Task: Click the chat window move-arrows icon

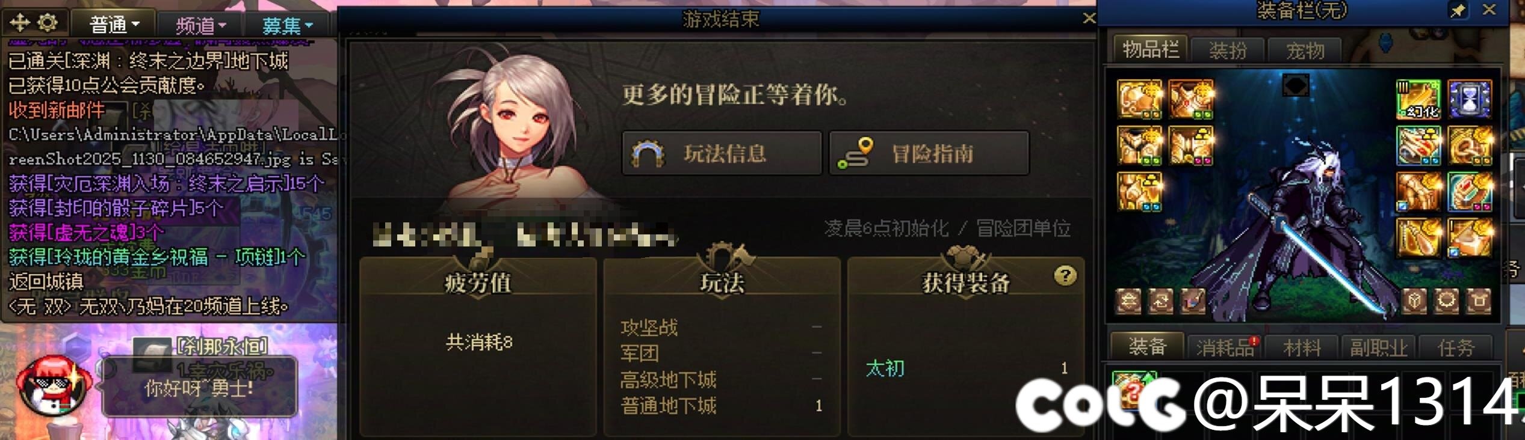Action: tap(20, 23)
